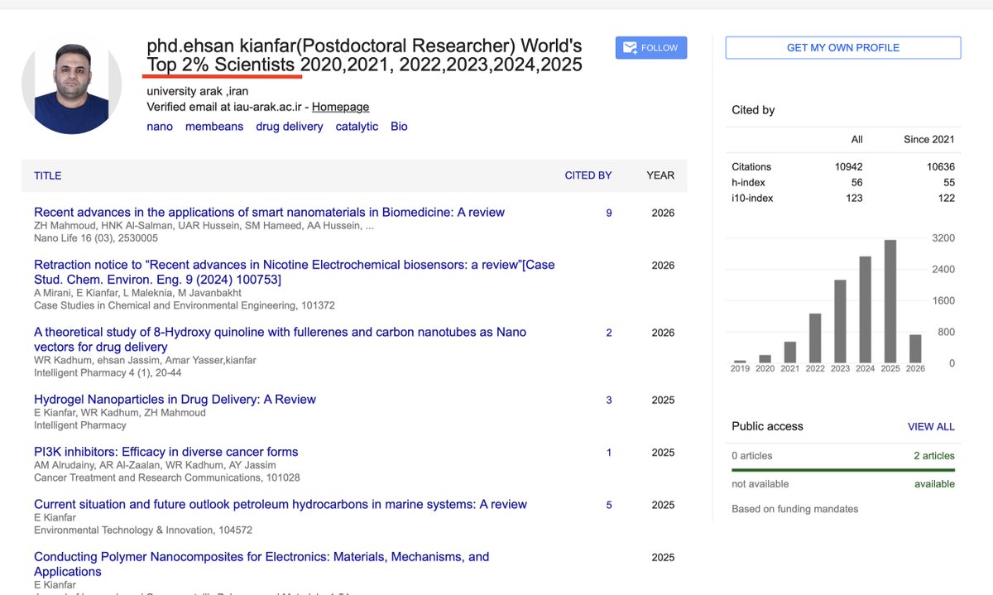Select the 'membeans' research interest label
This screenshot has height=595, width=993.
tap(213, 126)
